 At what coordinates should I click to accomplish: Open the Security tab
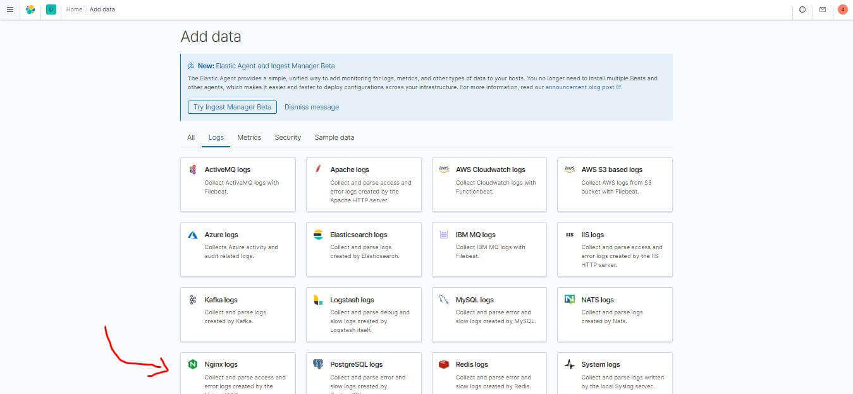point(288,137)
